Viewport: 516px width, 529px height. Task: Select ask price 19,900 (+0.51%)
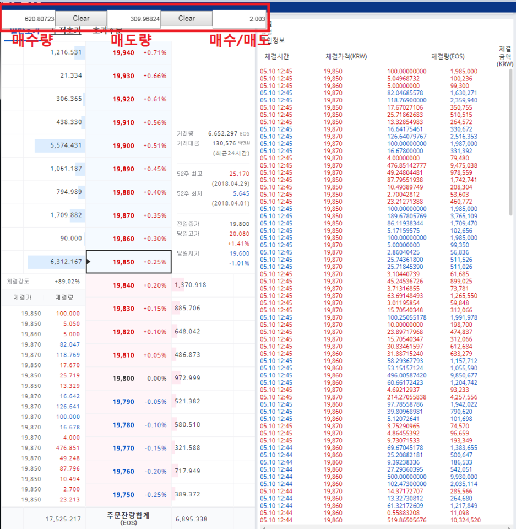pyautogui.click(x=129, y=145)
